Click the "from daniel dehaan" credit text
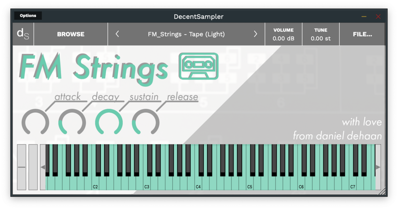398x209 pixels. [337, 136]
